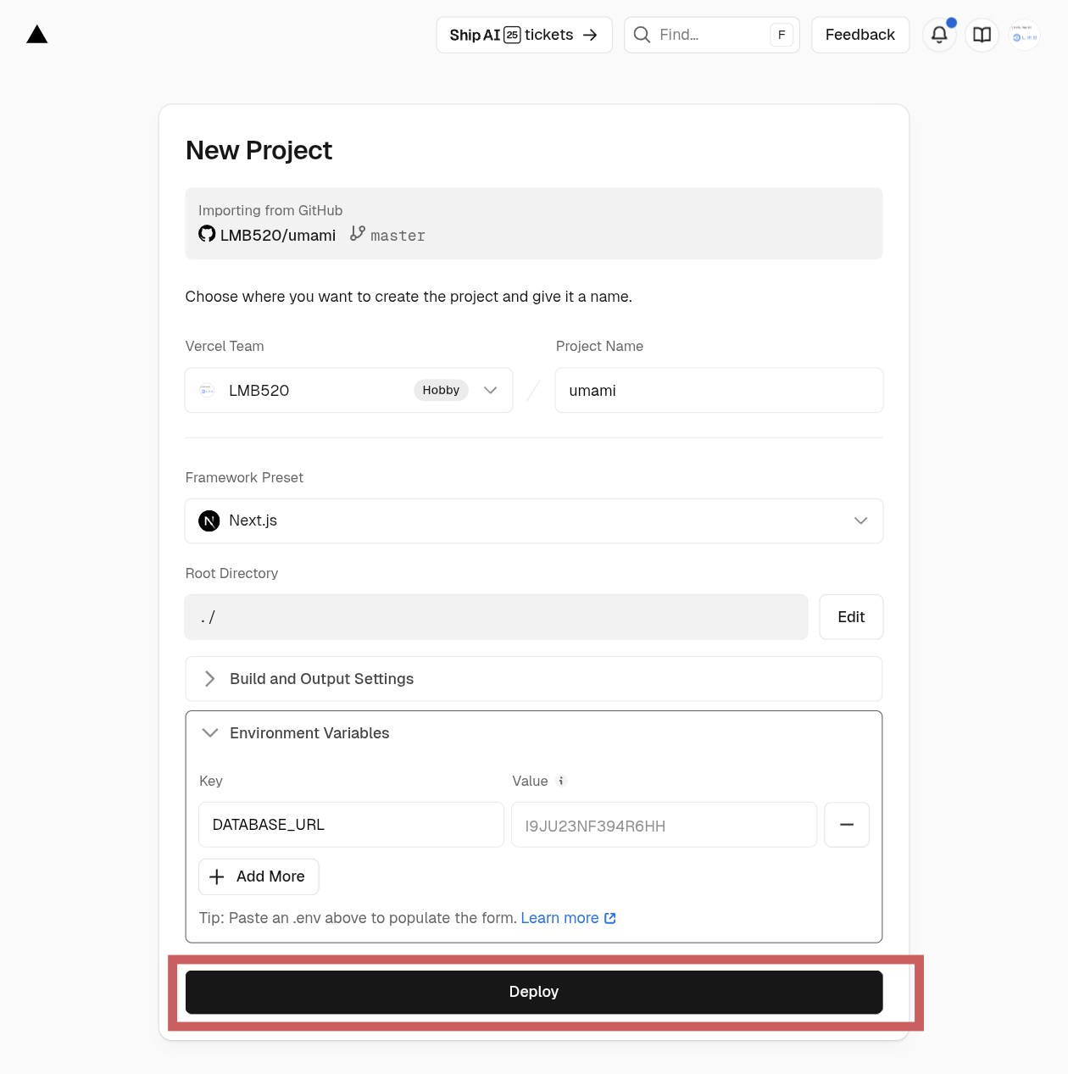Screen dimensions: 1068x1074
Task: Click the Vercel triangle logo
Action: [x=37, y=35]
